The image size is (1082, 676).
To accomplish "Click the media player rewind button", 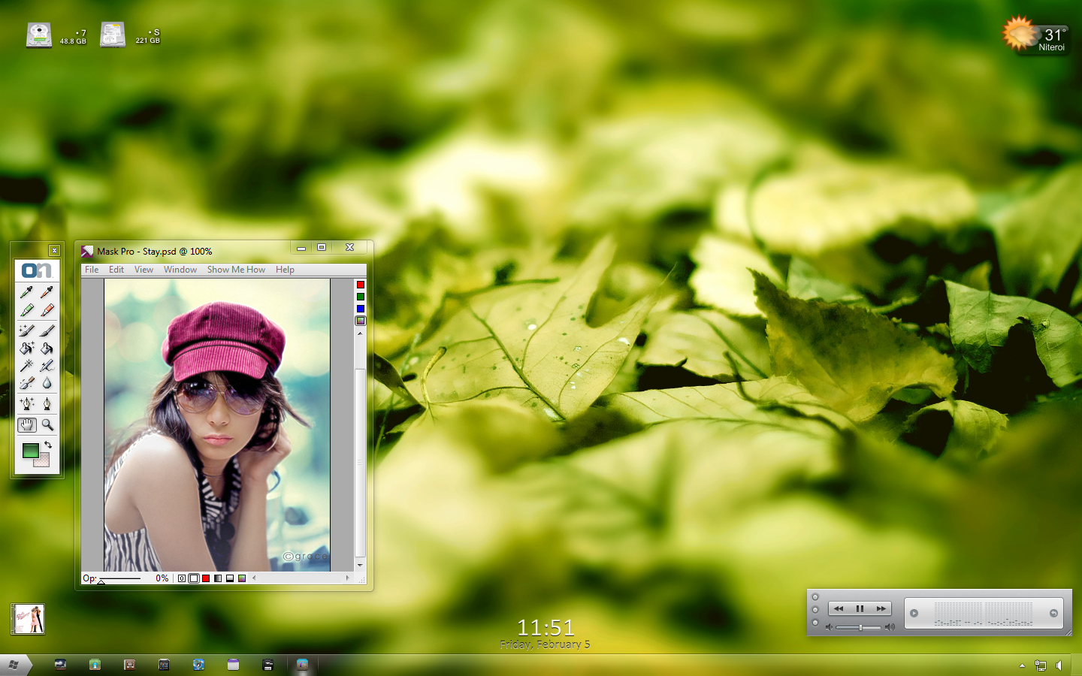I will tap(839, 609).
